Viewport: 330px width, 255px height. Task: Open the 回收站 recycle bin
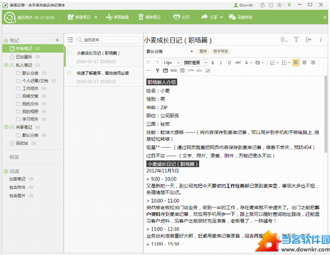point(21,143)
